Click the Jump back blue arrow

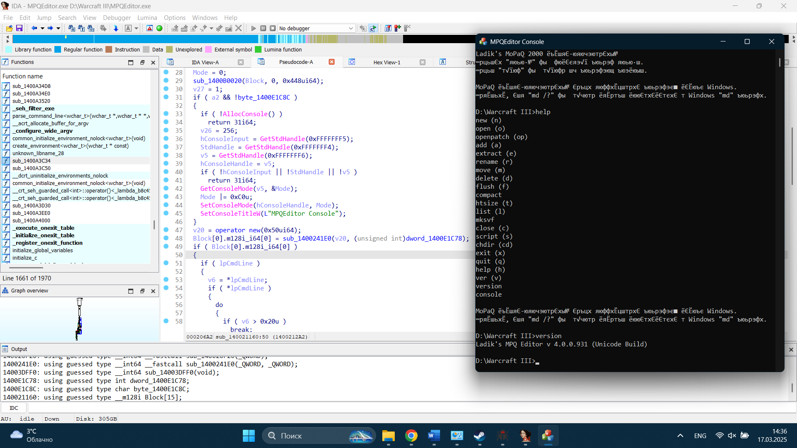(34, 28)
